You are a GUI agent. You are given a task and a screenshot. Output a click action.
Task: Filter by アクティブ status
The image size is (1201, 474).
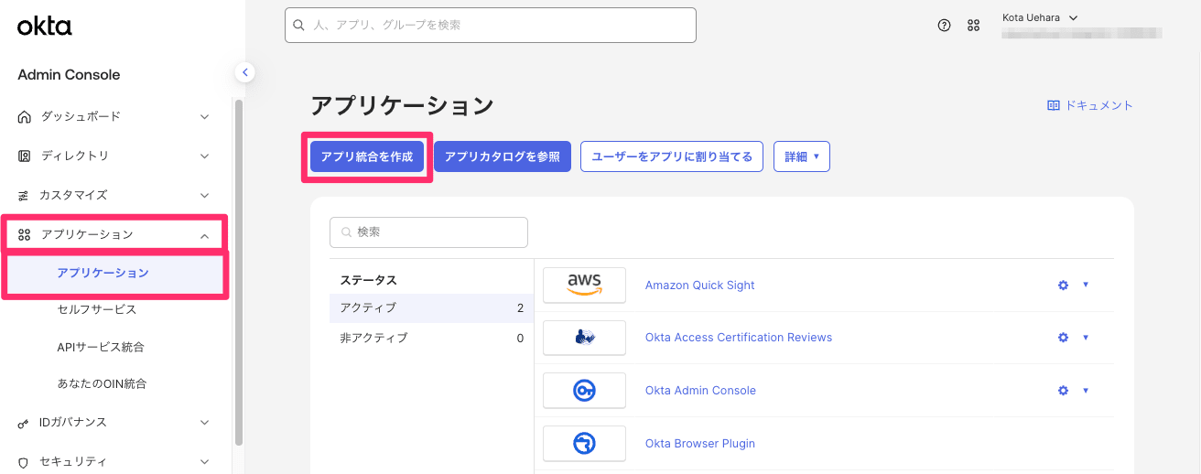pyautogui.click(x=431, y=308)
